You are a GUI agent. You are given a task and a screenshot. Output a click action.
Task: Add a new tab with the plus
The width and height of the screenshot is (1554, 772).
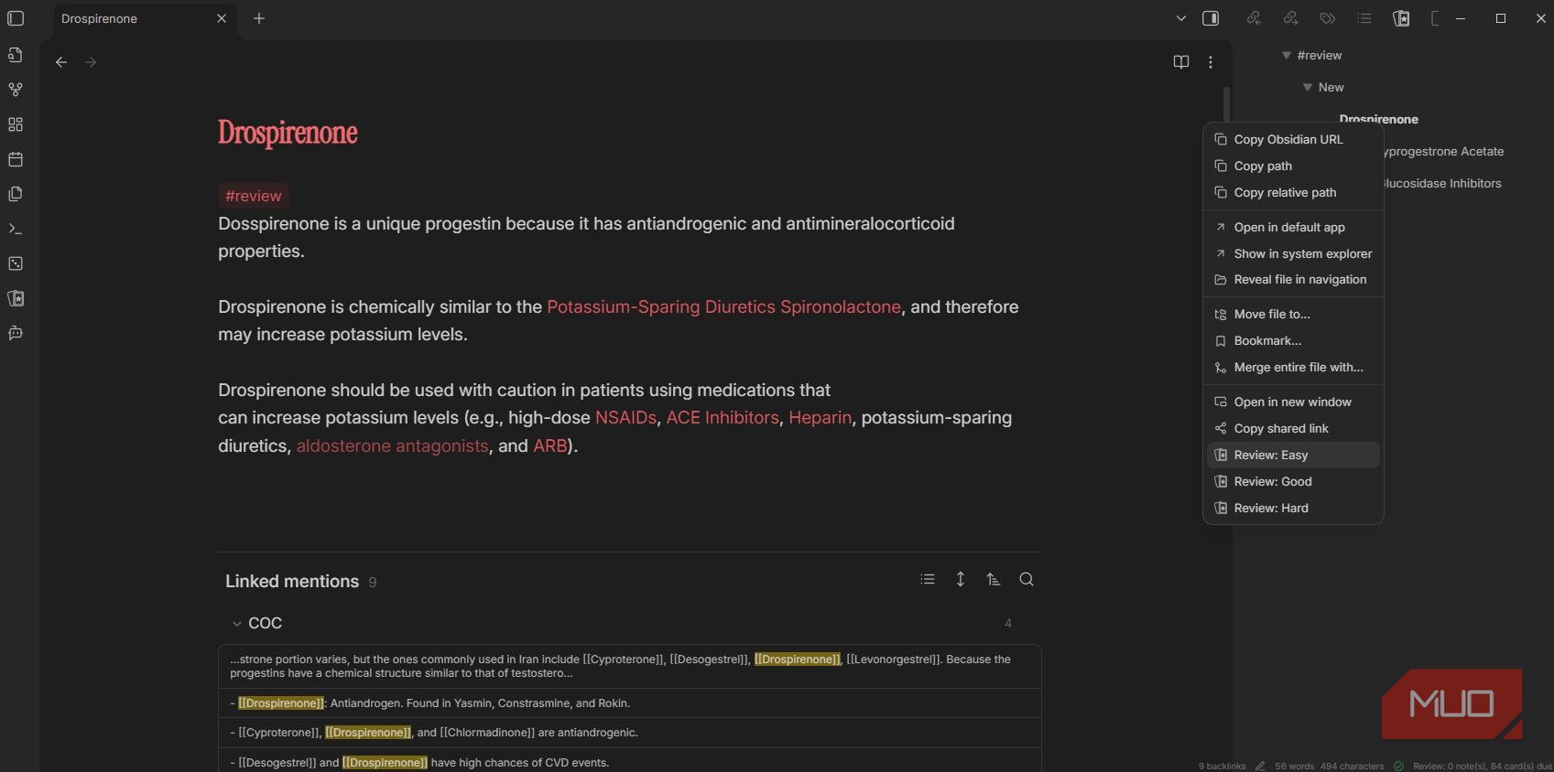tap(259, 18)
